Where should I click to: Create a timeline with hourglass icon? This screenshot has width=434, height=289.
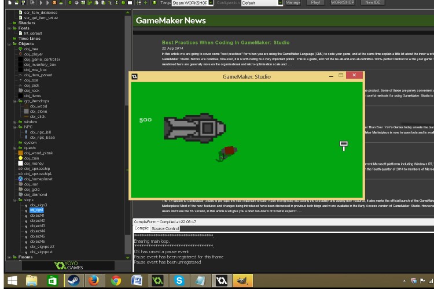[116, 2]
